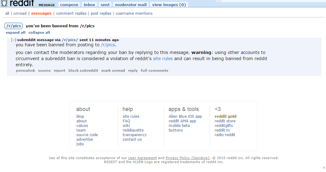Open /r/pics/ link in message header
This screenshot has width=326, height=172.
[70, 40]
